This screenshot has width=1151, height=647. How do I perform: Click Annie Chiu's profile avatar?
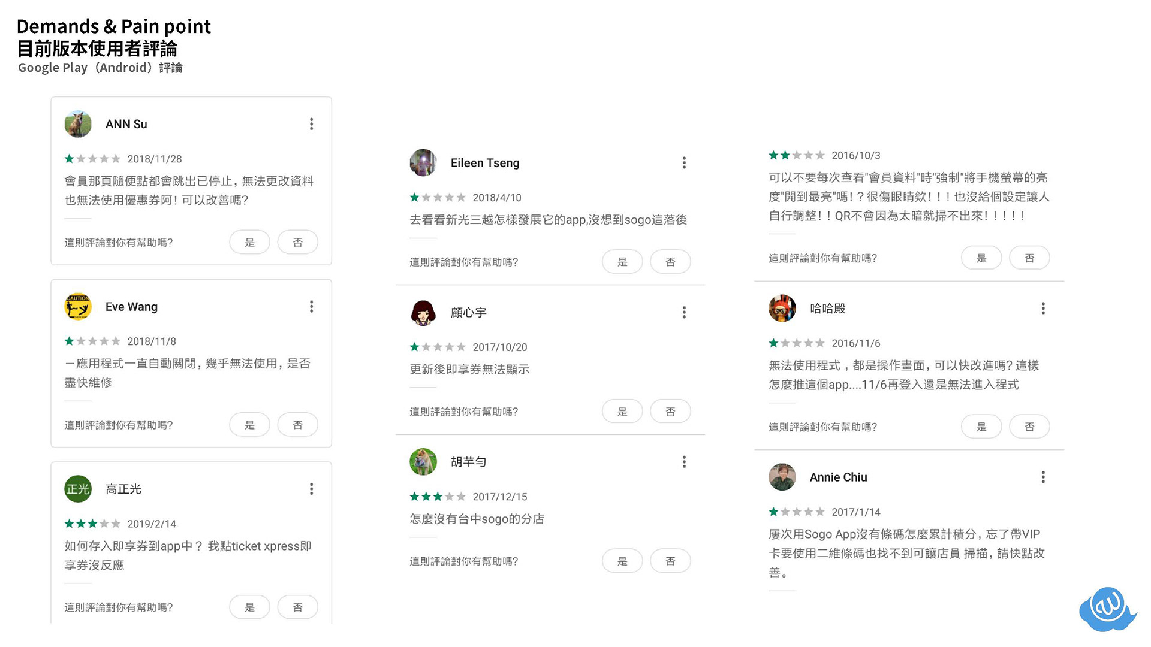pos(782,477)
